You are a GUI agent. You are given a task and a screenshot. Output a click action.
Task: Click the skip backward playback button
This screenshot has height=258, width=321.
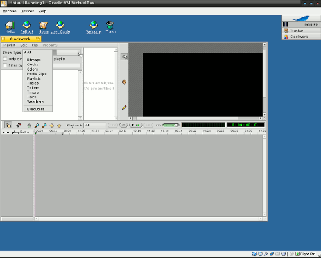coord(113,125)
